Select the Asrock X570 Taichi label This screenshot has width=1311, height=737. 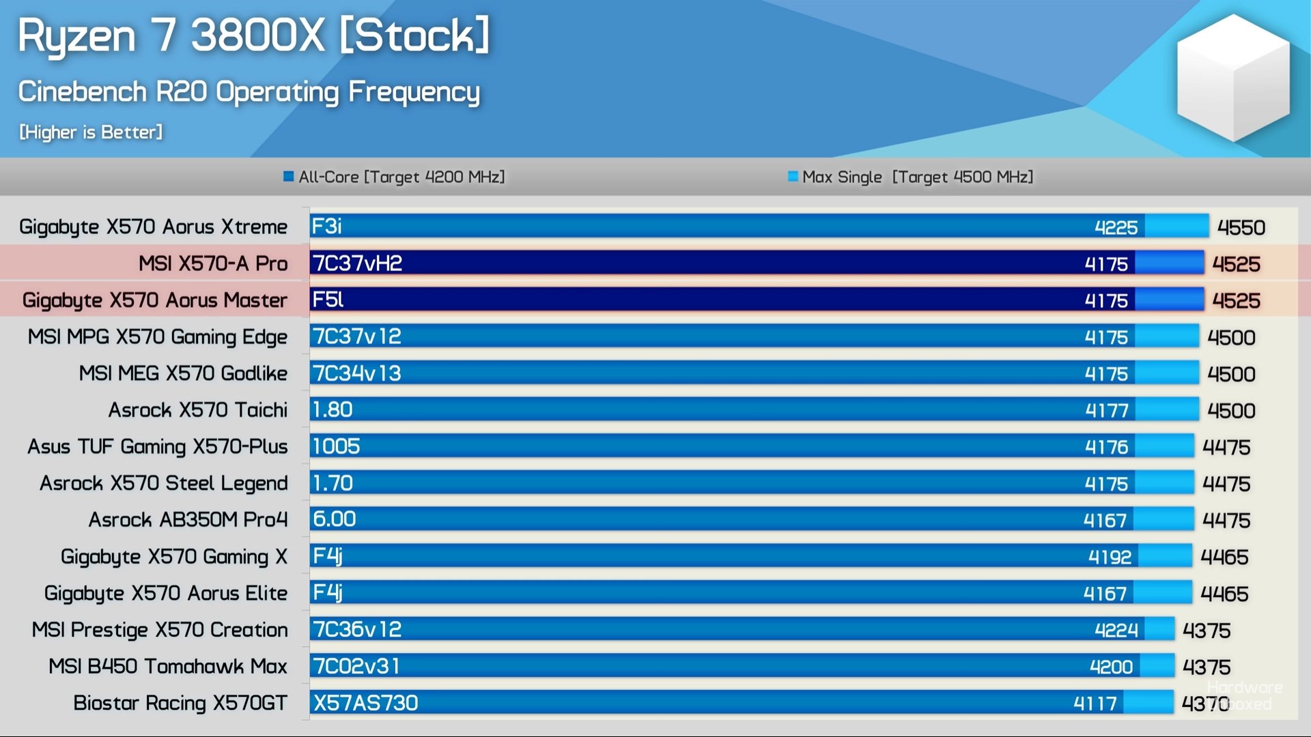[197, 410]
